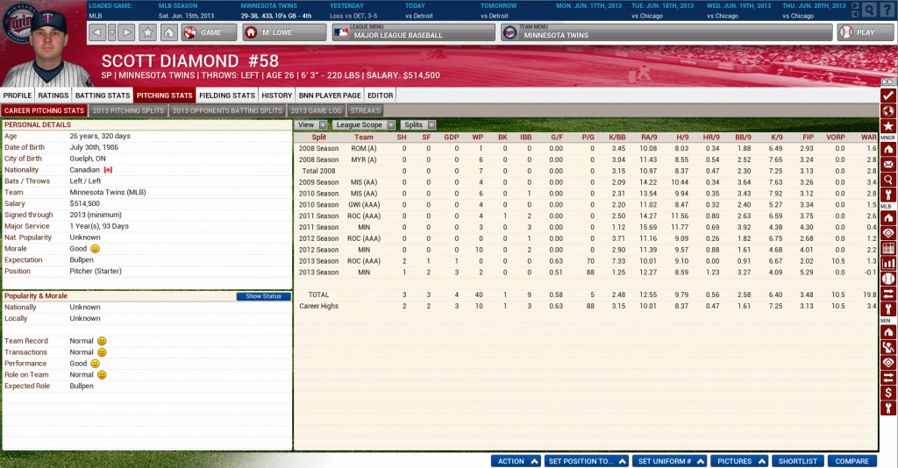
Task: Click the back navigation arrow
Action: tap(96, 32)
